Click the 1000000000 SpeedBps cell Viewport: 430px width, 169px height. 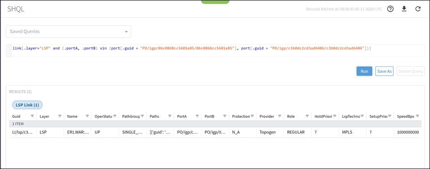pyautogui.click(x=408, y=132)
